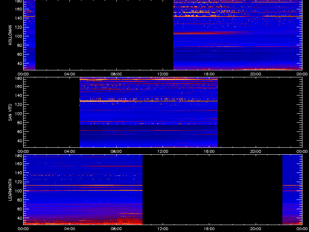
Task: Click 16:00 time label under San Vito panel
Action: 209,152
